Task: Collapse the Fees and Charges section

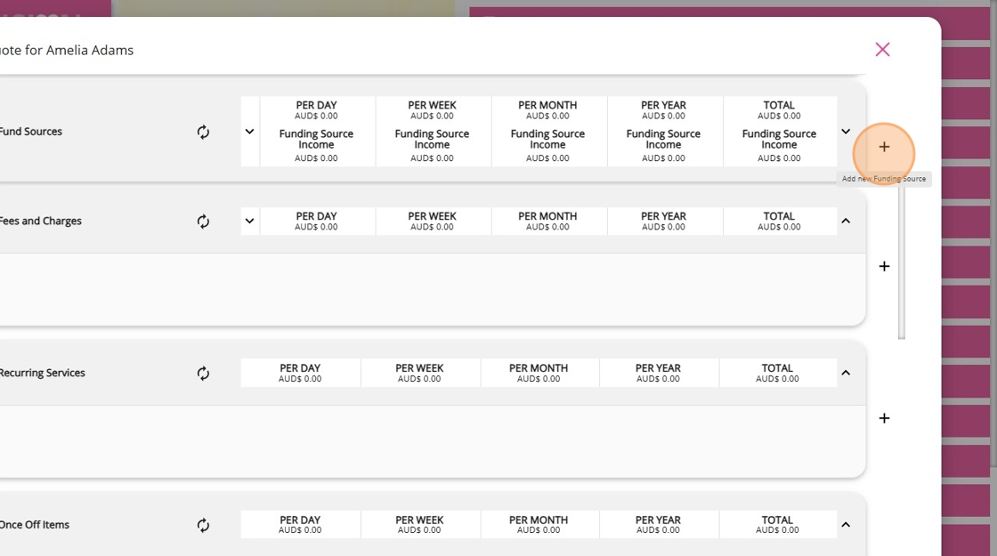Action: 846,222
